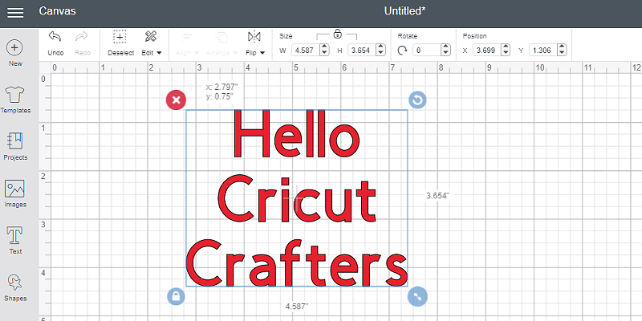
Task: Click the 4.587" width dimension label
Action: pos(297,306)
